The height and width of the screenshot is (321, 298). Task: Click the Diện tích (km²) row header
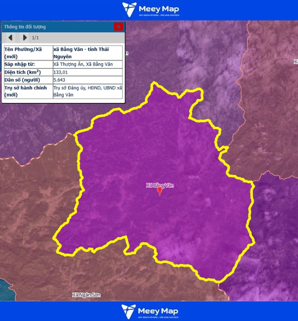pos(28,72)
